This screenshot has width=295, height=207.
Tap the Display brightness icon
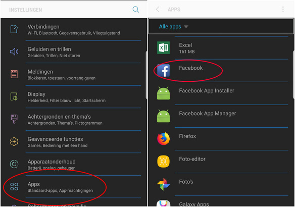[x=14, y=96]
